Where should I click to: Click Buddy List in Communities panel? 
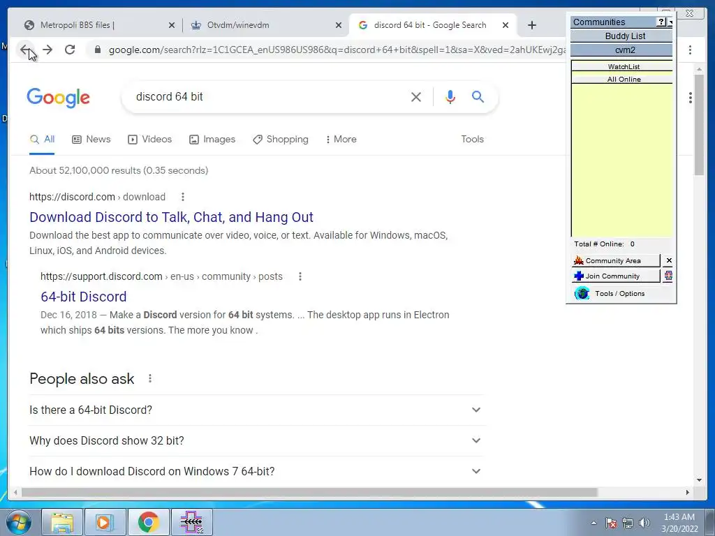point(621,36)
